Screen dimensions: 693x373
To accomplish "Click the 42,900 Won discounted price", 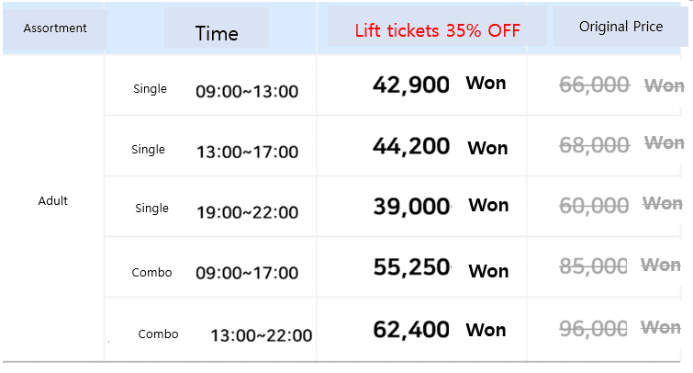I will (439, 85).
